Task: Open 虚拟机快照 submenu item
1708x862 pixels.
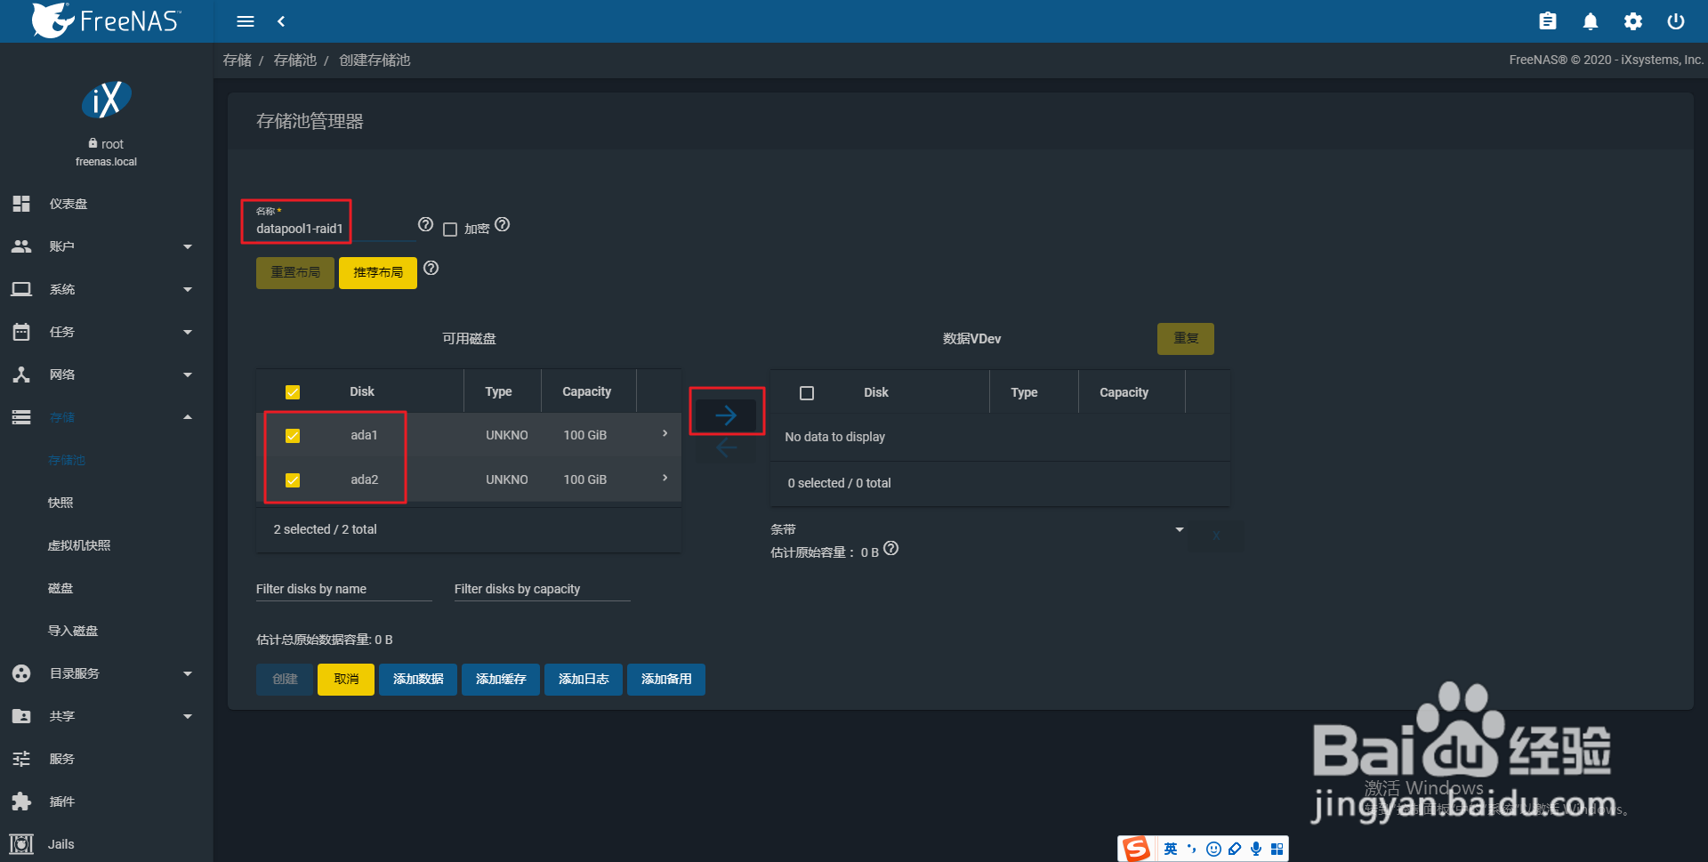Action: [79, 545]
